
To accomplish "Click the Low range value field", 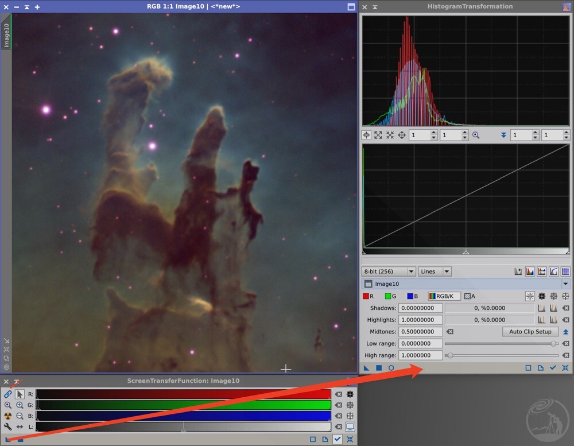I will tap(420, 343).
